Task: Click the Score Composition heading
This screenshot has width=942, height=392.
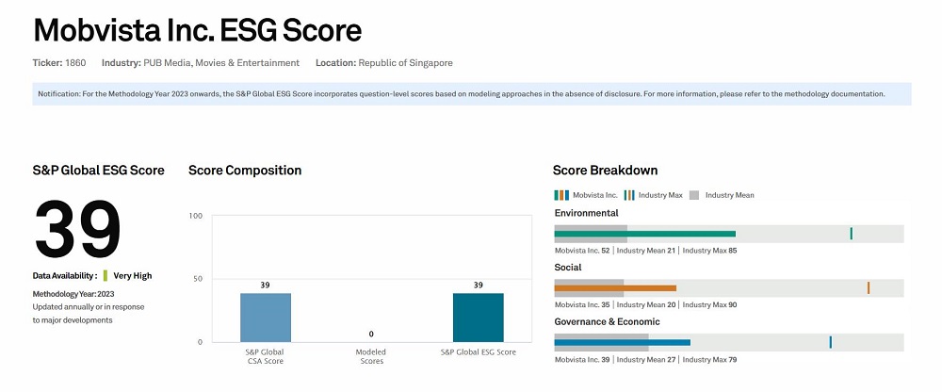Action: [245, 171]
